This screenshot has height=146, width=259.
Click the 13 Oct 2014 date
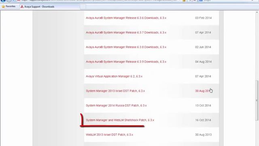click(203, 105)
